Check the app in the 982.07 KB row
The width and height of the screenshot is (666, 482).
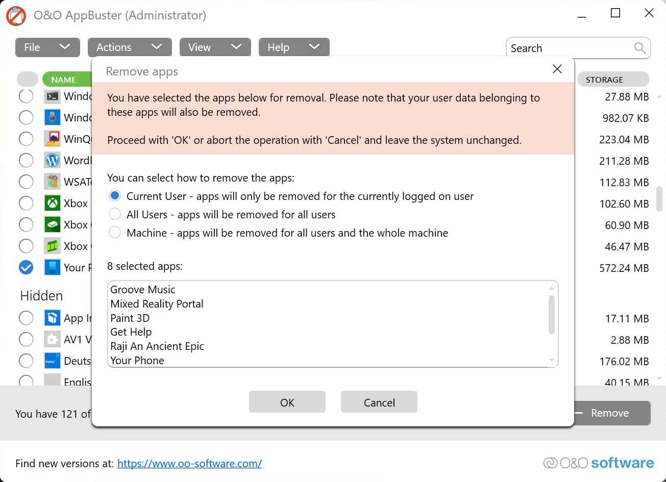coord(26,117)
